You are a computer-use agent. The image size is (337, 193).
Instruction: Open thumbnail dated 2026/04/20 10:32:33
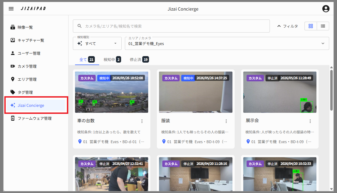point(280,174)
